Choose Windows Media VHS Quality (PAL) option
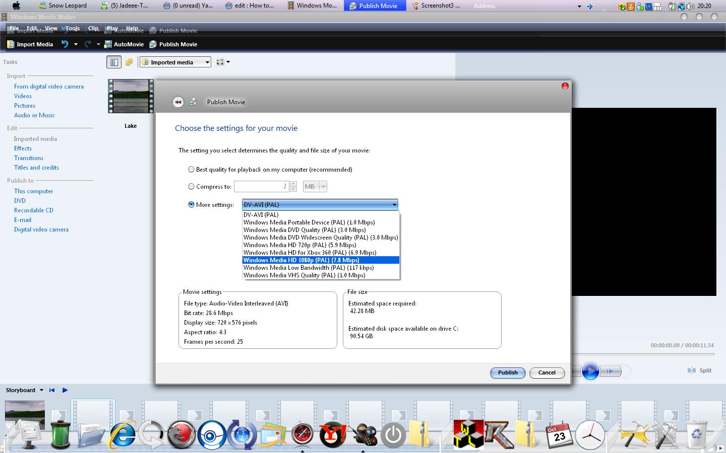726x453 pixels. (x=321, y=275)
